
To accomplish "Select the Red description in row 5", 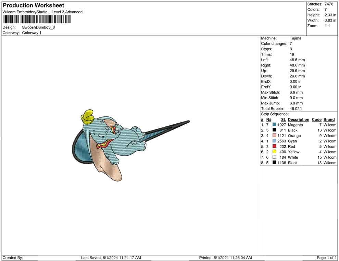I will (x=291, y=147).
